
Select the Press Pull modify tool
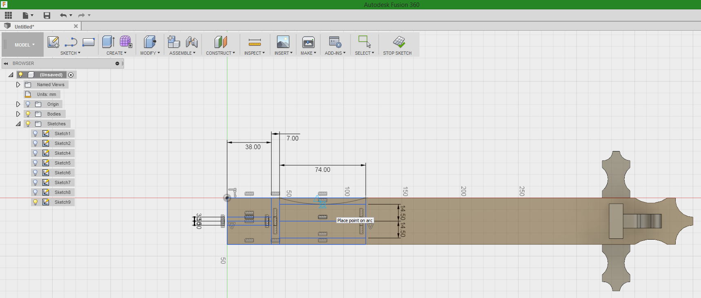click(x=150, y=42)
